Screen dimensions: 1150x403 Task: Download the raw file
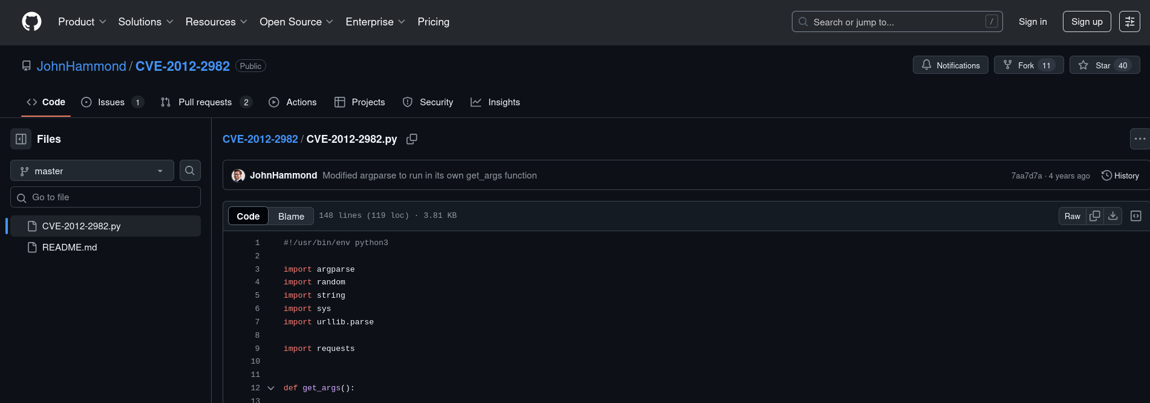click(1113, 216)
